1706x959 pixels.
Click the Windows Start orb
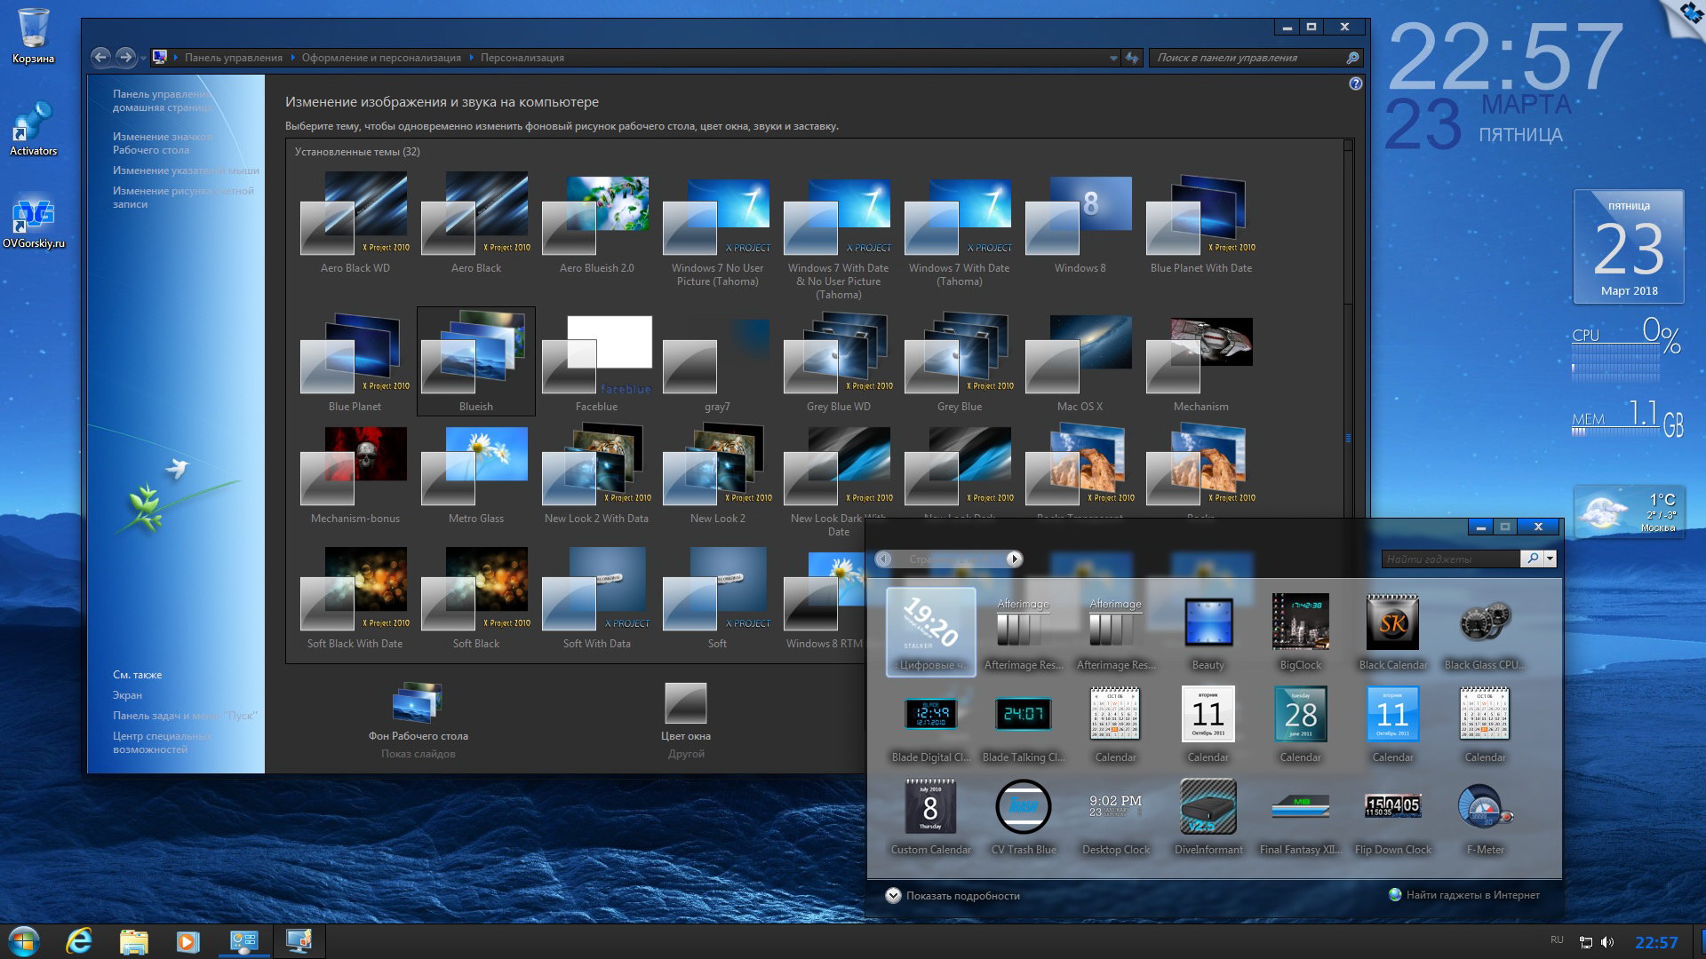pyautogui.click(x=24, y=941)
